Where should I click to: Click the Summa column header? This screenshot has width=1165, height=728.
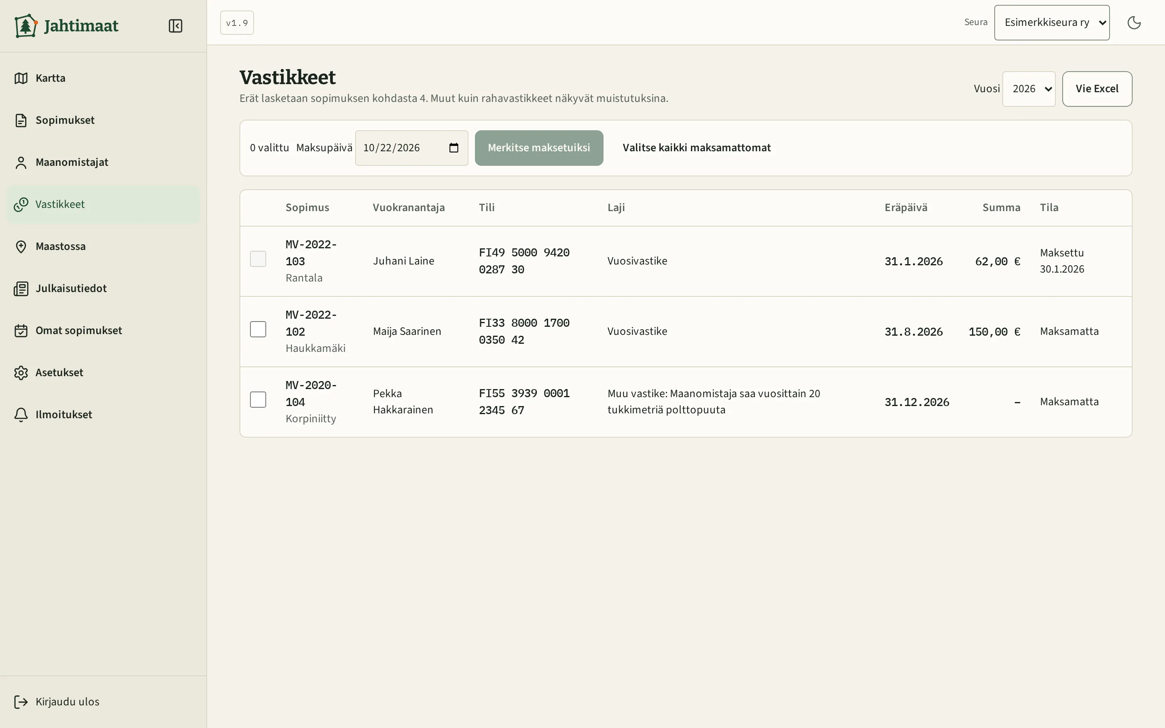(1001, 207)
